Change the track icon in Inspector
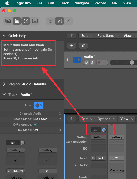Image resolution: width=137 pixels, height=179 pixels. (39, 105)
